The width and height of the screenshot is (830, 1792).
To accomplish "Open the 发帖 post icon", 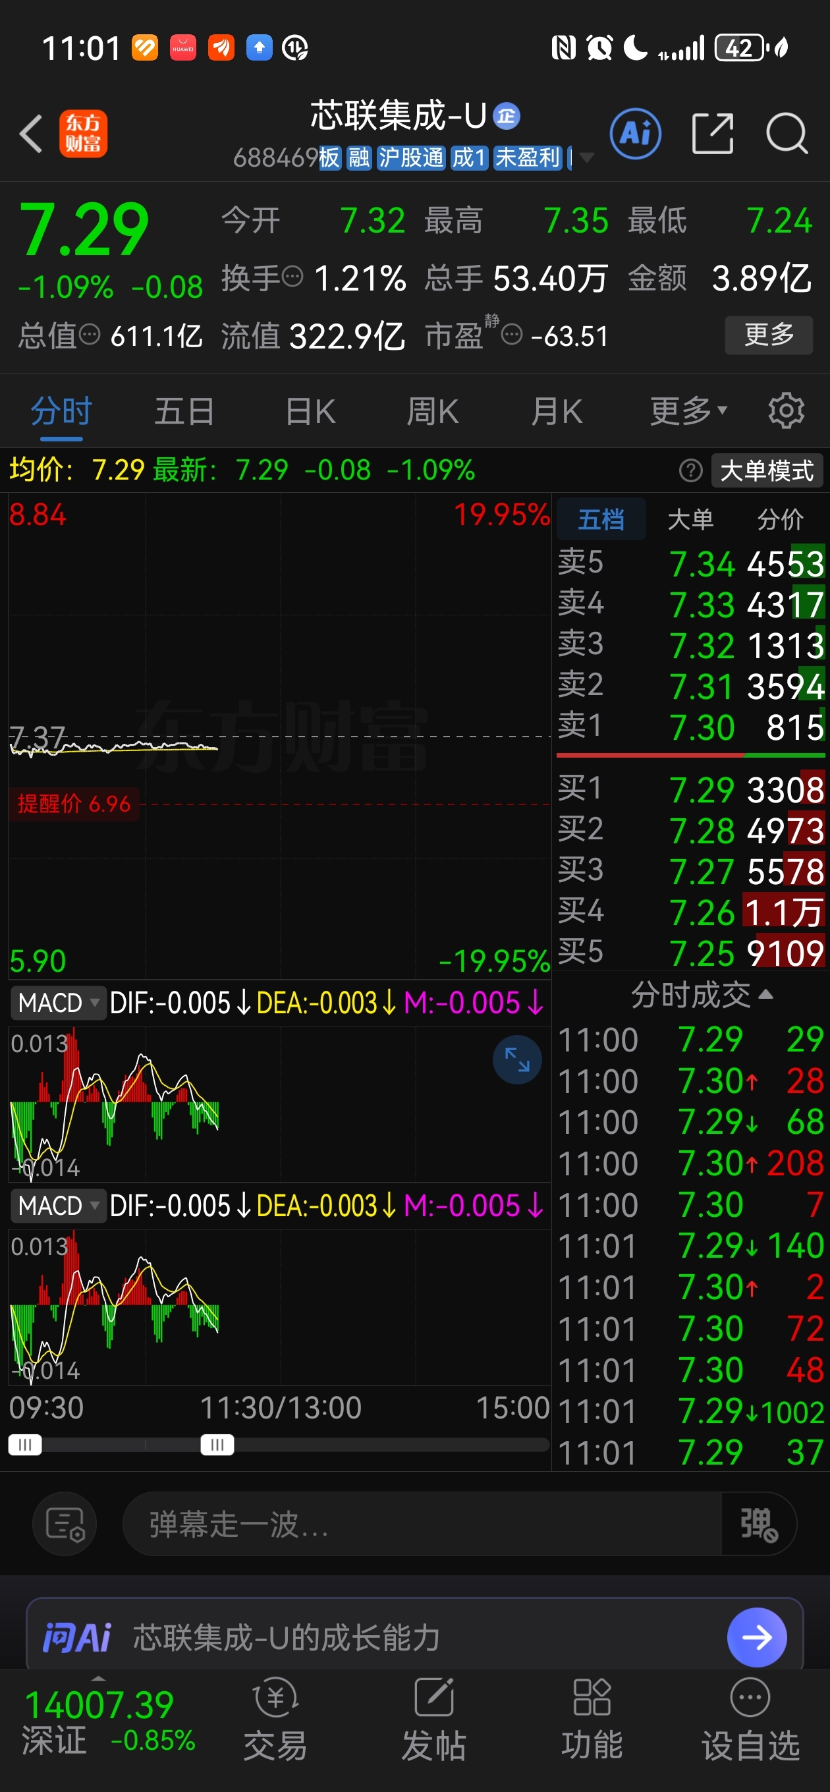I will pyautogui.click(x=434, y=1720).
